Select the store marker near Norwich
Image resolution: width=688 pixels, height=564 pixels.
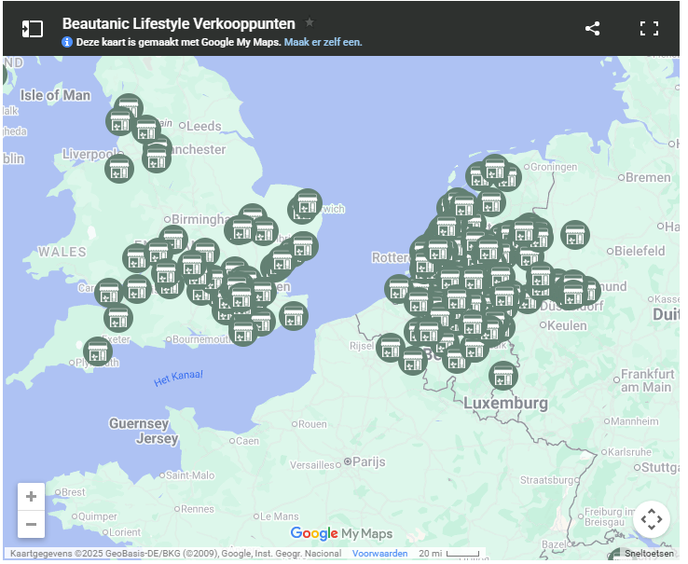(308, 203)
